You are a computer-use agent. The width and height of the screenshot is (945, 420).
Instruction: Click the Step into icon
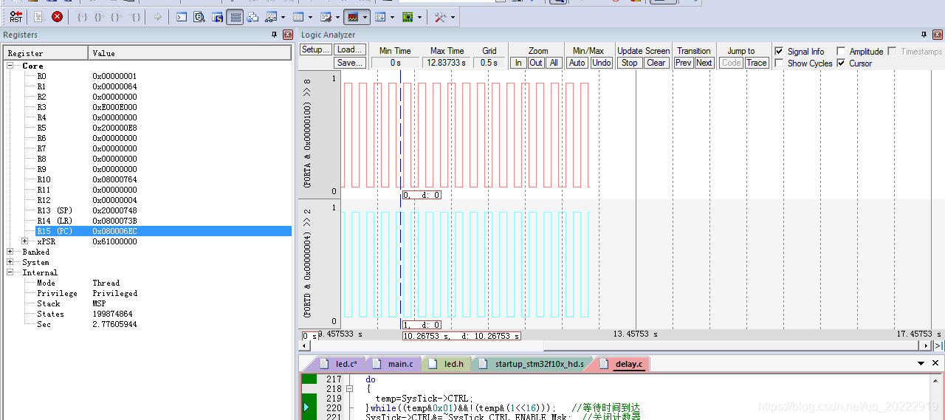pyautogui.click(x=82, y=17)
